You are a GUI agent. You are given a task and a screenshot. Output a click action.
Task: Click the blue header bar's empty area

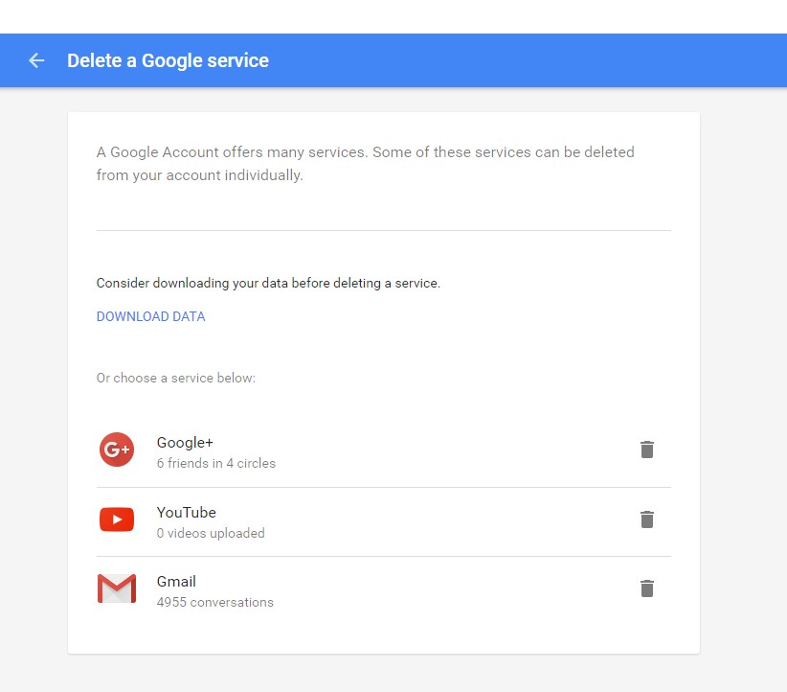[527, 60]
